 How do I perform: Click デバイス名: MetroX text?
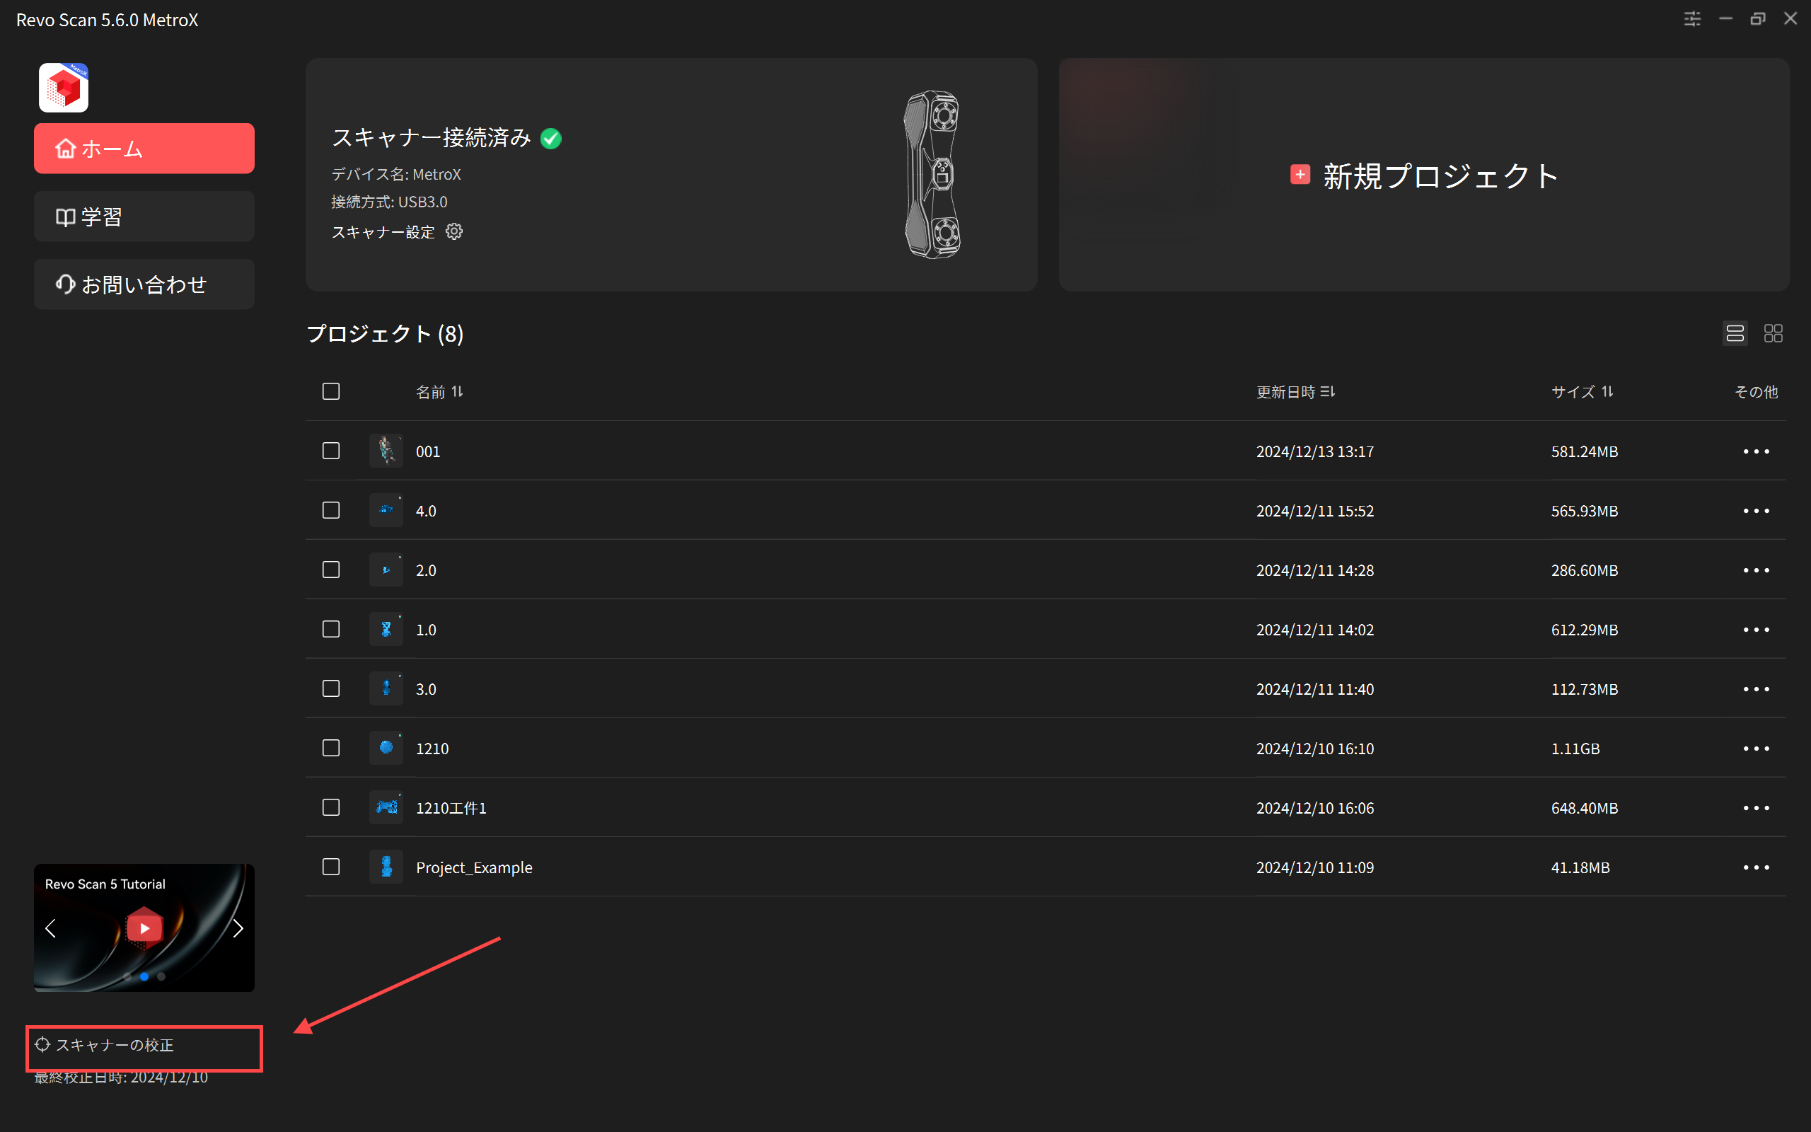pos(396,175)
